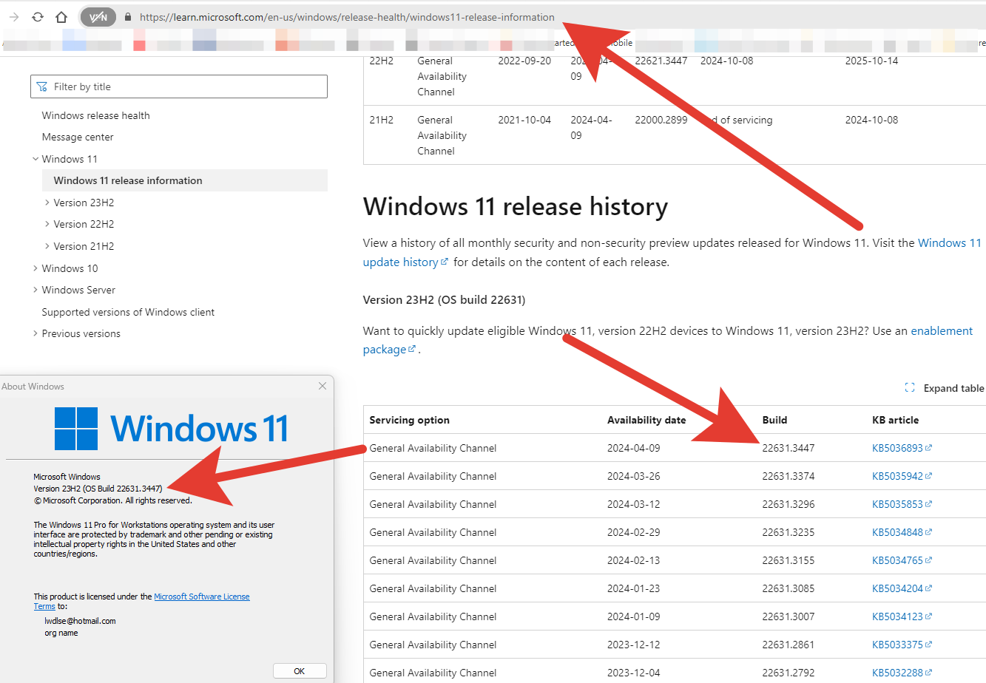Click OK in About Windows dialog

pos(300,671)
